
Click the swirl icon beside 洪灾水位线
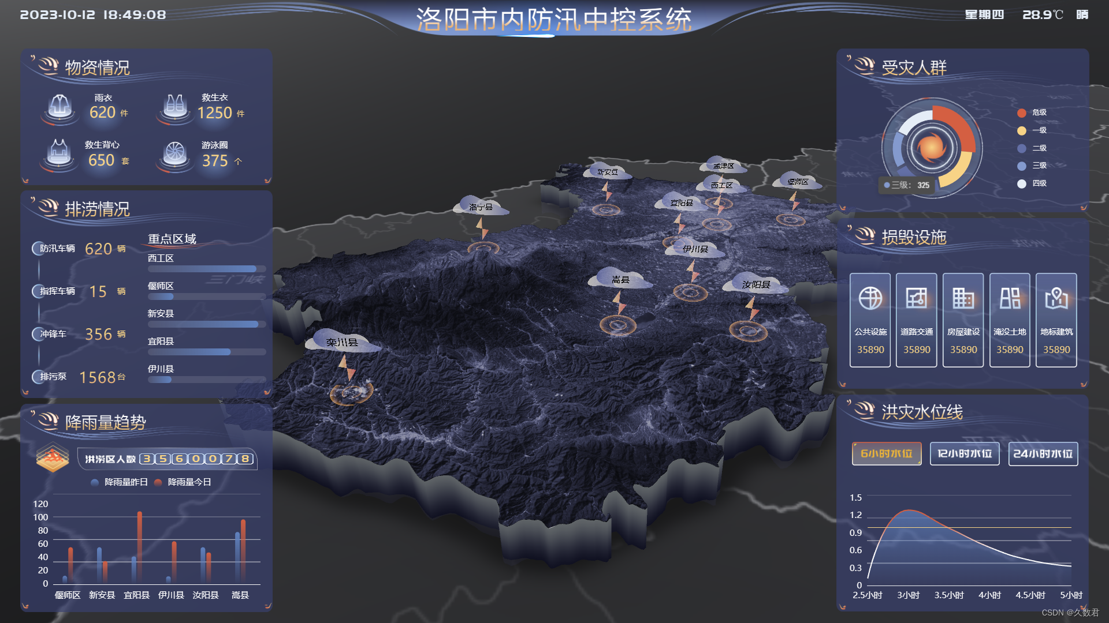tap(864, 410)
